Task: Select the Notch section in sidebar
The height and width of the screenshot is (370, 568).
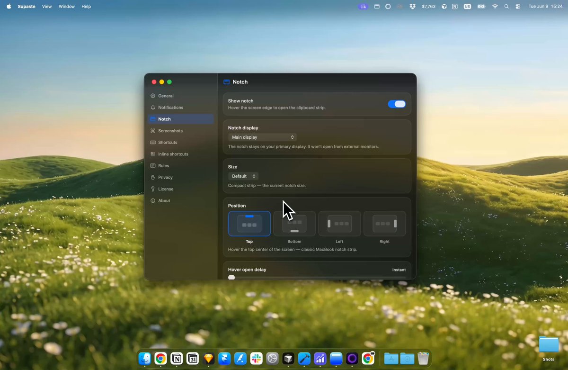Action: 181,119
